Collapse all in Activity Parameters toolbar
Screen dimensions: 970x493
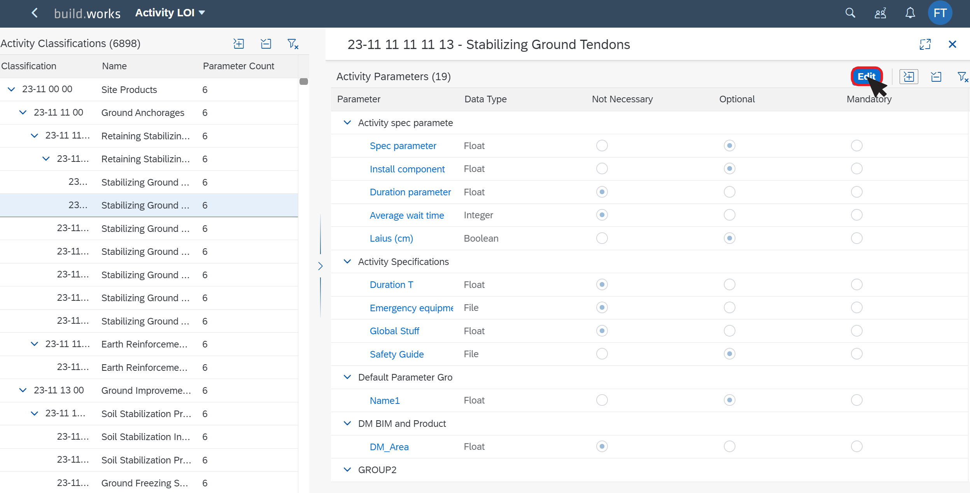[936, 77]
